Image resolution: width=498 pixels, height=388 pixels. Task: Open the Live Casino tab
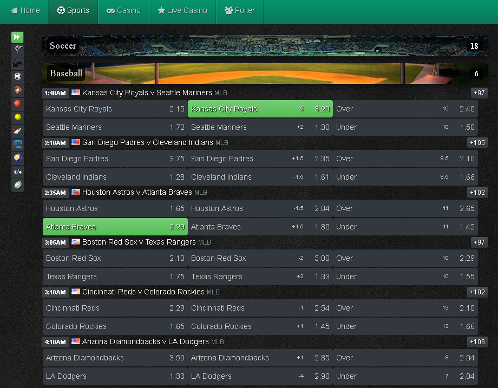click(182, 10)
